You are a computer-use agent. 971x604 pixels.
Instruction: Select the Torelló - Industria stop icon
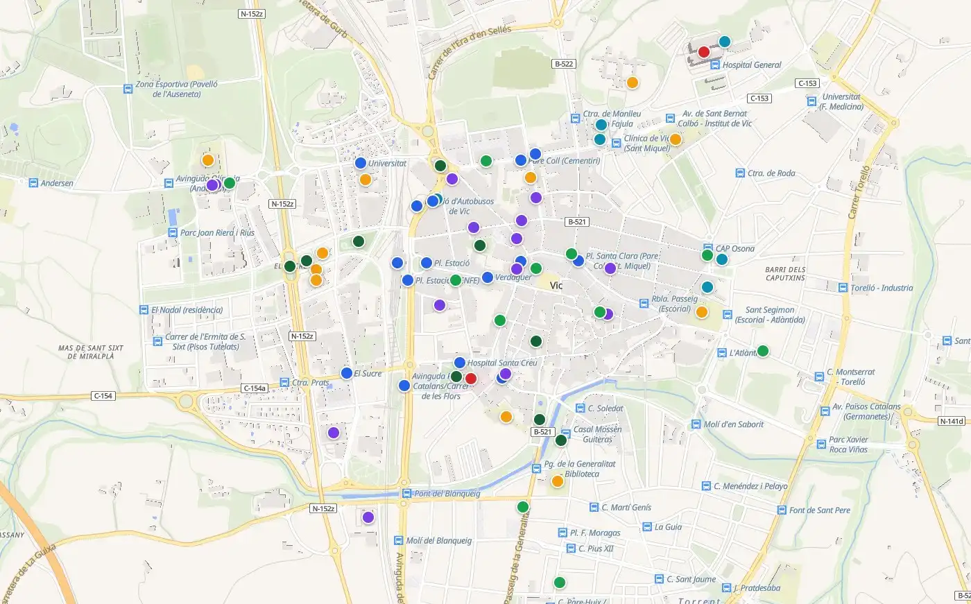[x=843, y=288]
